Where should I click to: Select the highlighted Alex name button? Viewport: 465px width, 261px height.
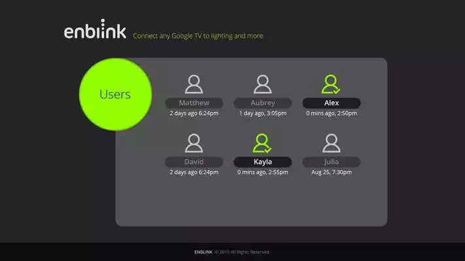pyautogui.click(x=332, y=103)
